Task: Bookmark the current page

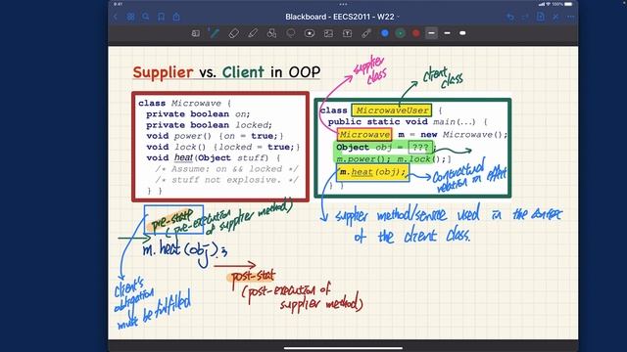Action: tap(161, 17)
